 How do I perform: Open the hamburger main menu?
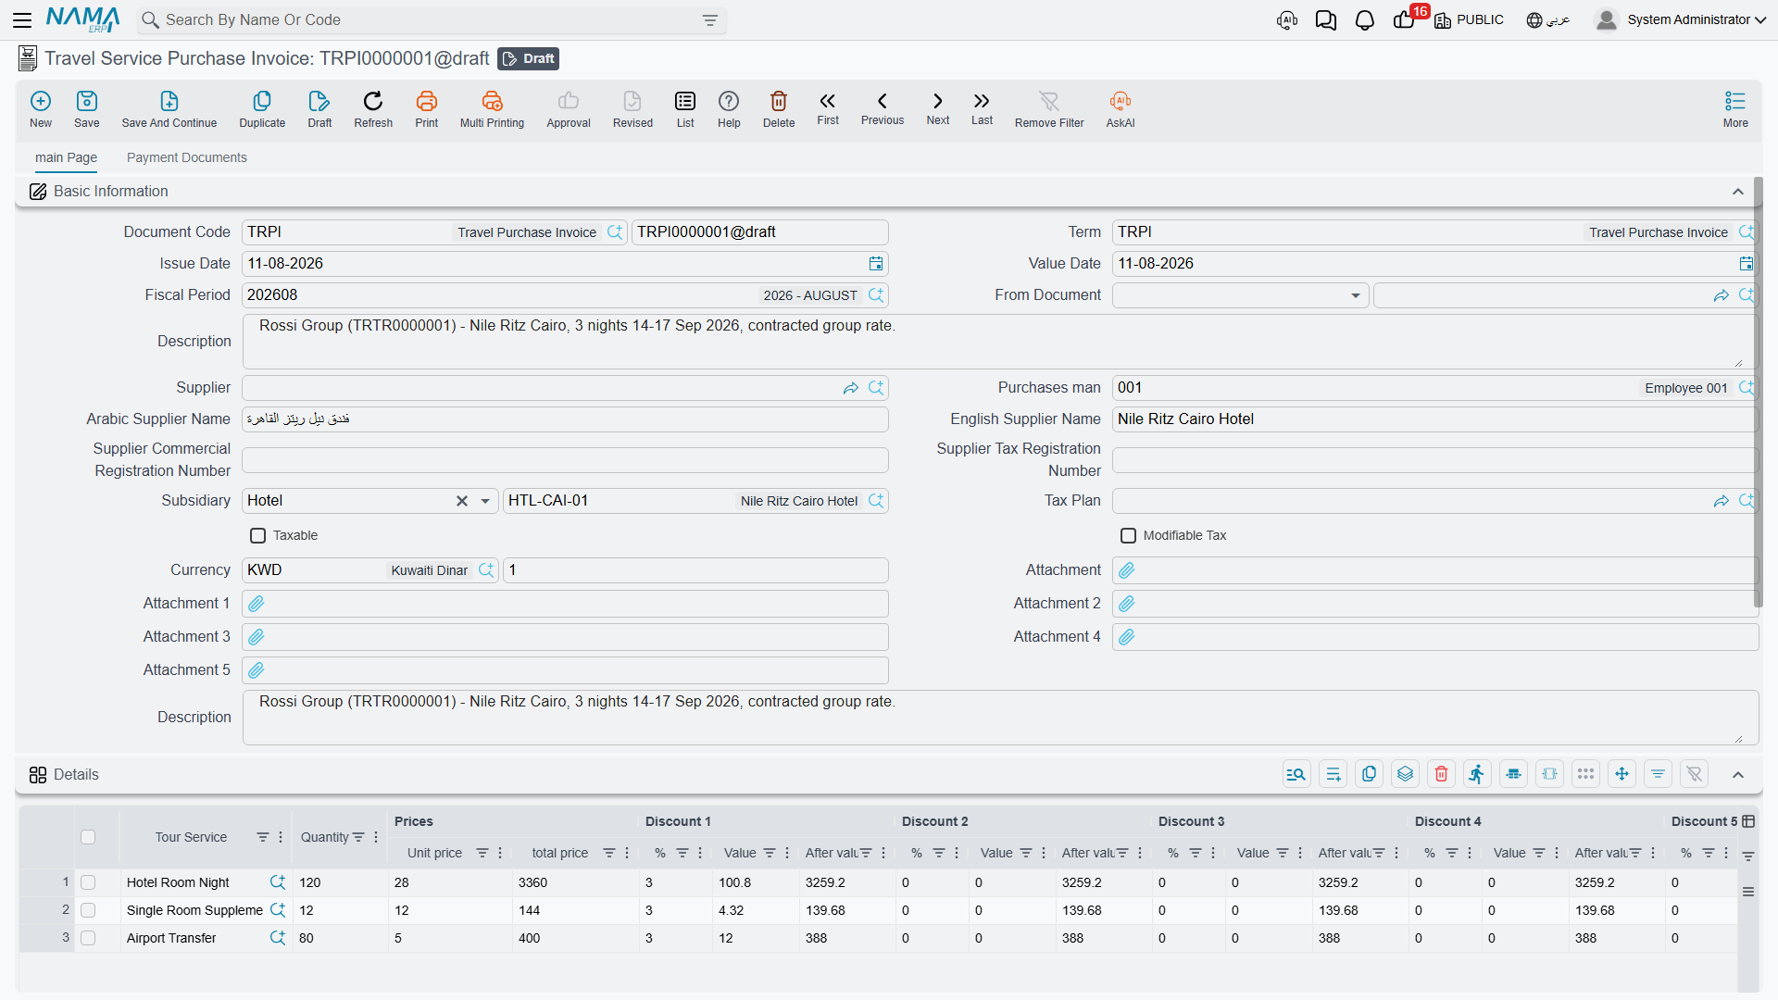click(22, 19)
